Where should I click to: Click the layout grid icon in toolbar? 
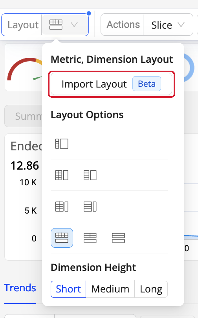tap(56, 25)
